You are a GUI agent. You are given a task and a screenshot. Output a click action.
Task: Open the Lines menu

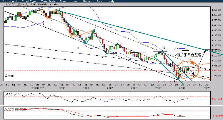(x=74, y=1)
